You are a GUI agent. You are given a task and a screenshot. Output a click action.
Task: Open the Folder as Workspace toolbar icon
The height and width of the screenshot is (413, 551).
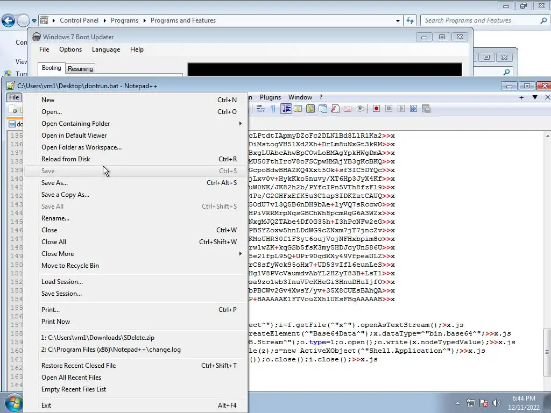pyautogui.click(x=348, y=109)
